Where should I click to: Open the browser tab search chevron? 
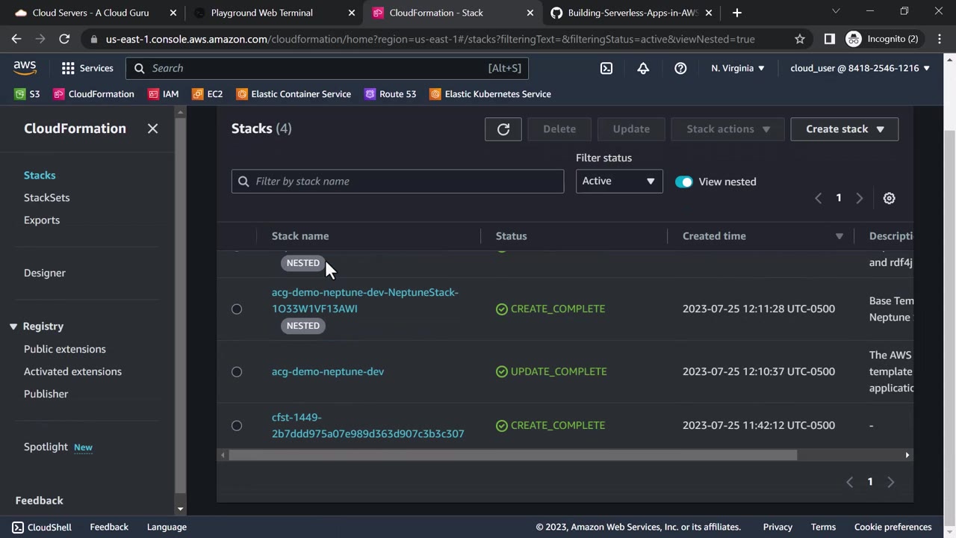836,12
